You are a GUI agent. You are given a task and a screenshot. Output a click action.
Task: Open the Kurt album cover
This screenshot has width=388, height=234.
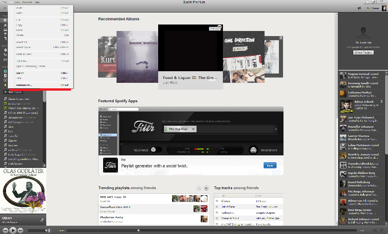click(x=107, y=57)
